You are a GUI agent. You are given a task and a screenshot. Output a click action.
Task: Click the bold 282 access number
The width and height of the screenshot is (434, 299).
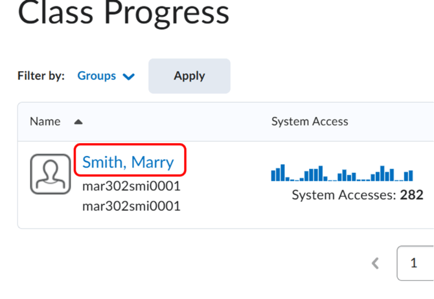[411, 195]
